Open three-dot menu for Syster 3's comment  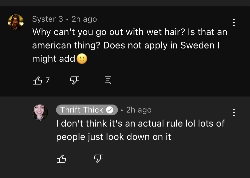[234, 22]
